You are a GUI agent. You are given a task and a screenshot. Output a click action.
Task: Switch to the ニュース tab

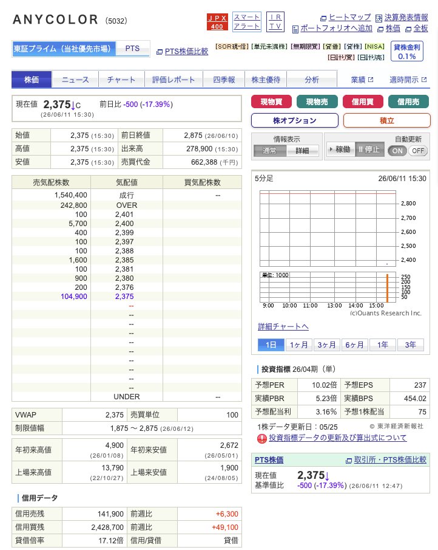click(x=75, y=80)
